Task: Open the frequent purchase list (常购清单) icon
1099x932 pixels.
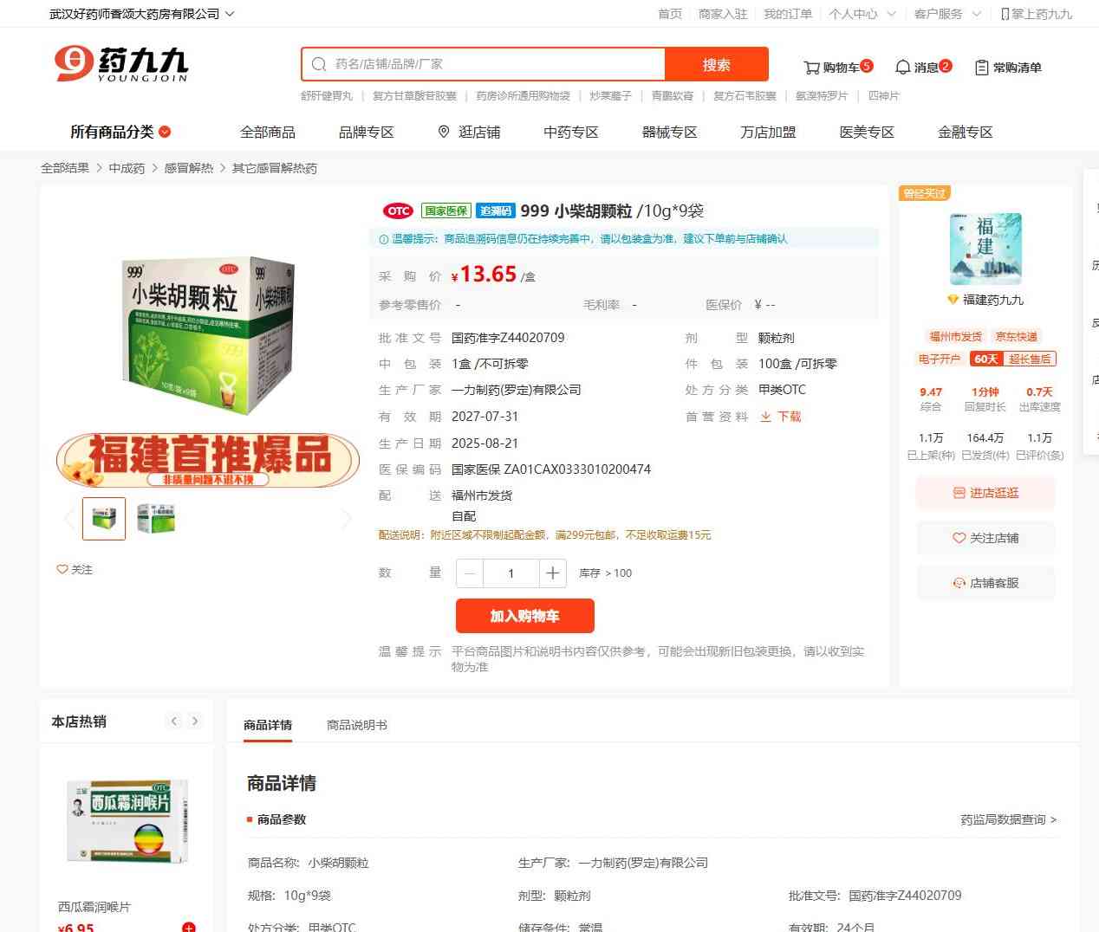Action: click(982, 68)
